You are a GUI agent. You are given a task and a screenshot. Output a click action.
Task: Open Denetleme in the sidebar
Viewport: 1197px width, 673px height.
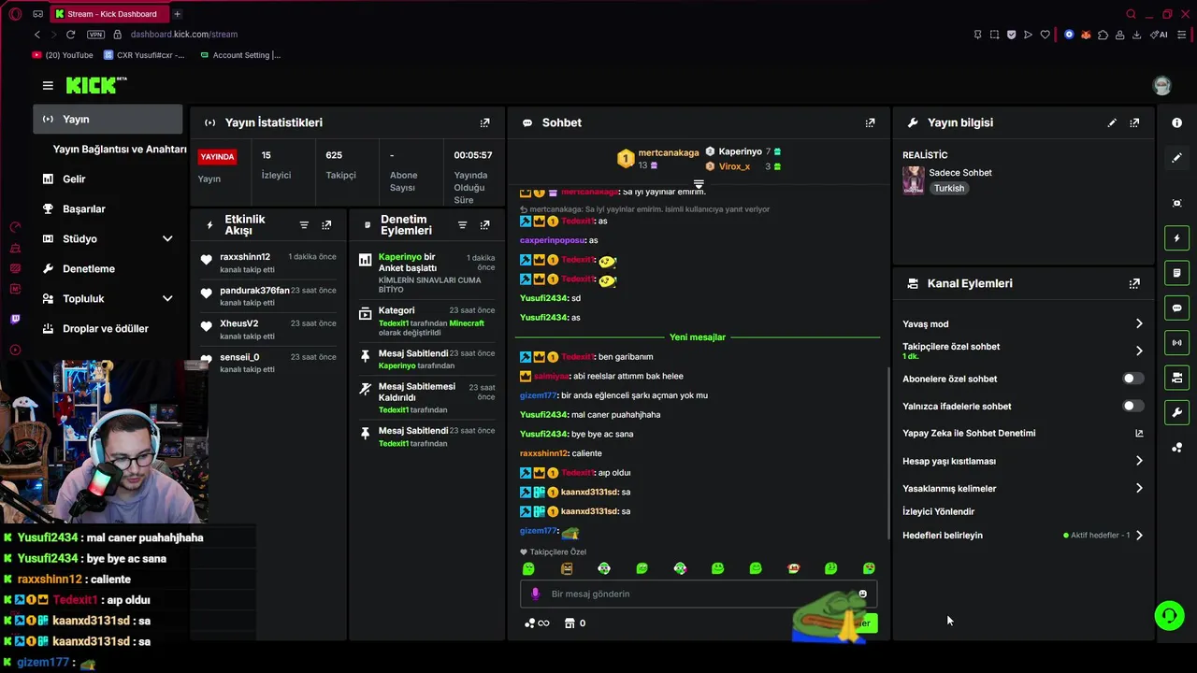(x=108, y=268)
